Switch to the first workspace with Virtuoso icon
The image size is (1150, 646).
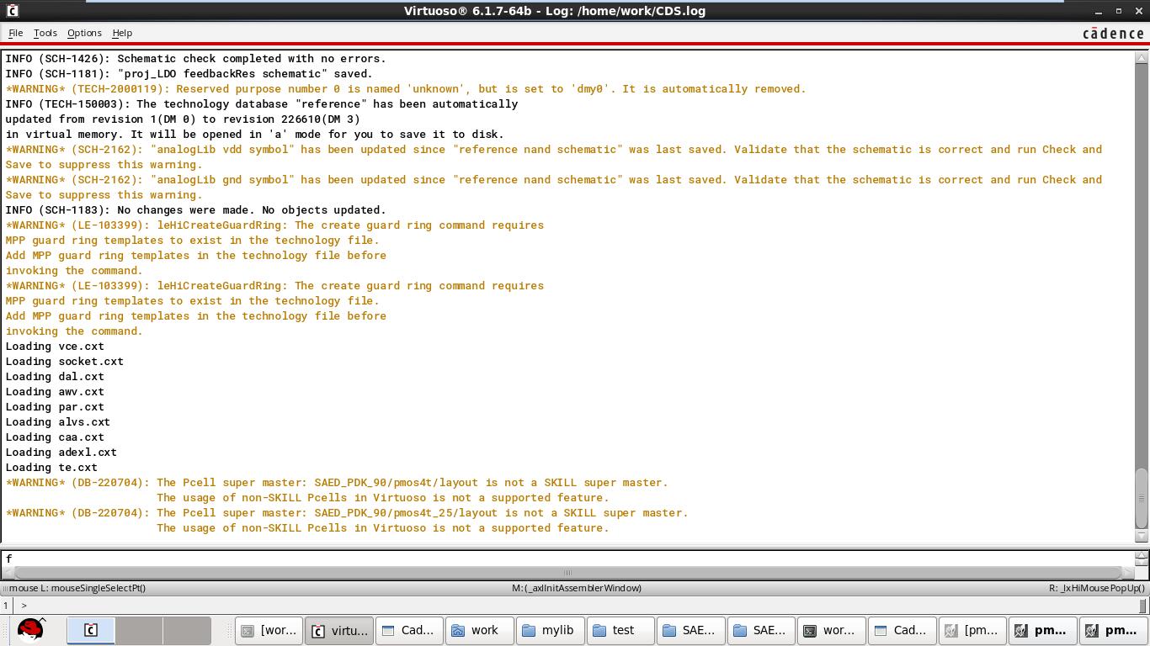[x=91, y=630]
